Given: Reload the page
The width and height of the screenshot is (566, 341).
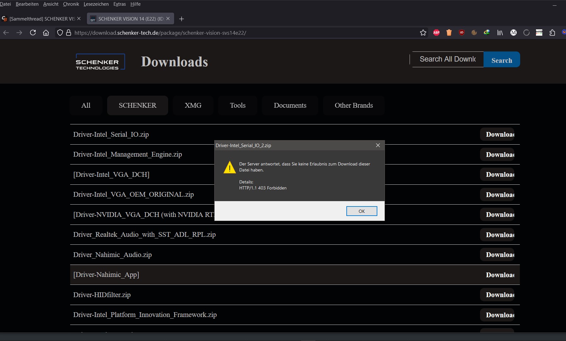Looking at the screenshot, I should [33, 33].
